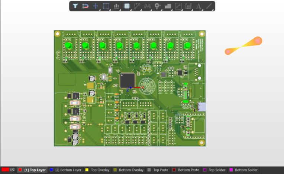The height and width of the screenshot is (174, 284).
Task: Switch to the Top Layer tab
Action: (32, 170)
